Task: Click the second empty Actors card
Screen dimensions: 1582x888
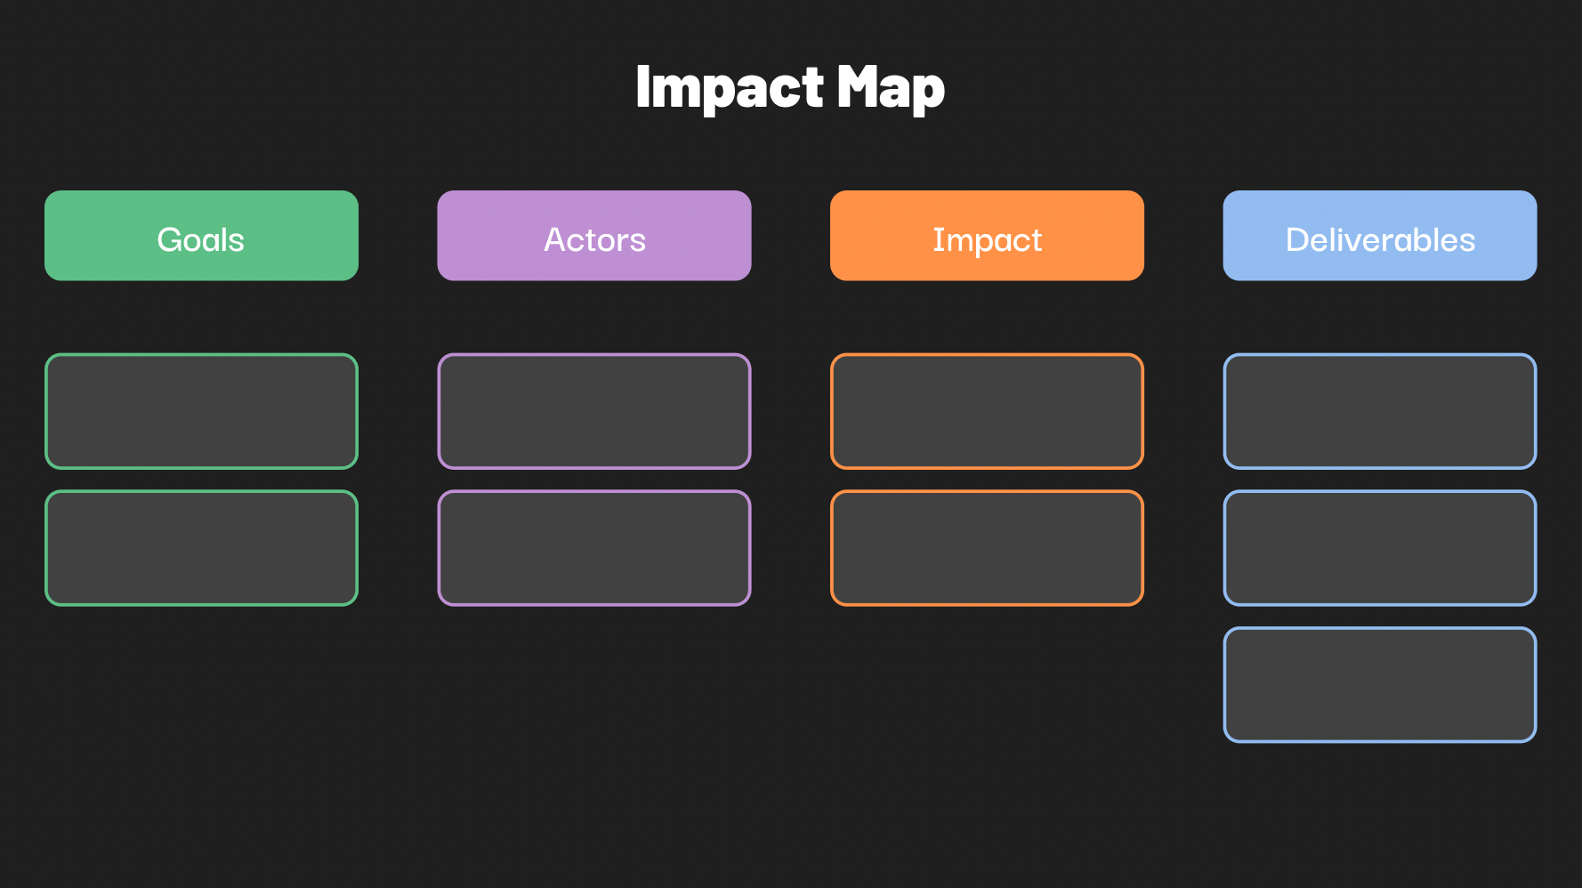Action: (594, 548)
